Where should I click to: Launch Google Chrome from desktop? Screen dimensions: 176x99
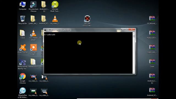tap(23, 78)
